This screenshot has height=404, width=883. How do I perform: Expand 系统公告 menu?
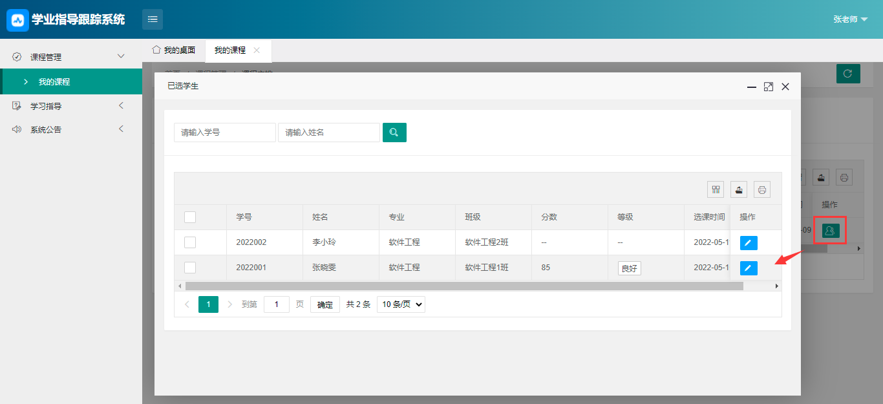[x=71, y=129]
